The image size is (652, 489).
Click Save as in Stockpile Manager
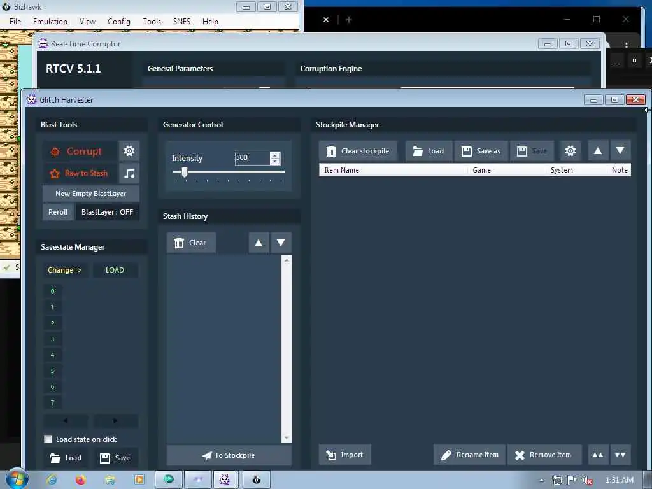[481, 151]
